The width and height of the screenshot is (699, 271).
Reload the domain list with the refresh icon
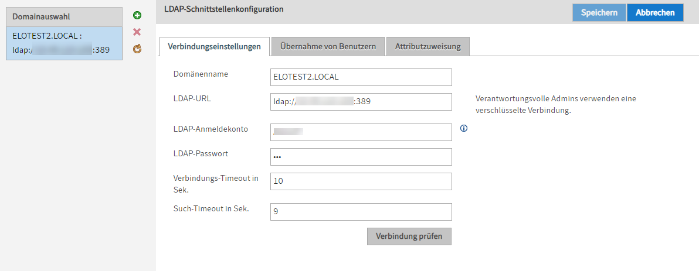point(137,49)
